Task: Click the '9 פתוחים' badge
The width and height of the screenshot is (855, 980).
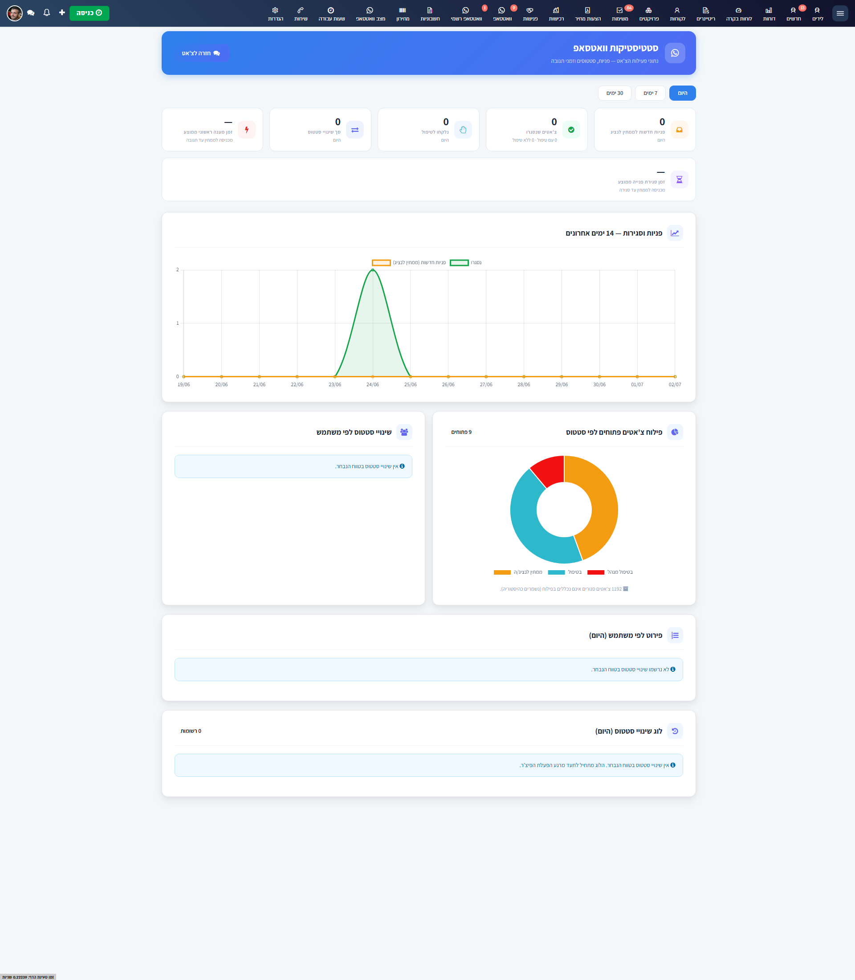Action: 461,432
